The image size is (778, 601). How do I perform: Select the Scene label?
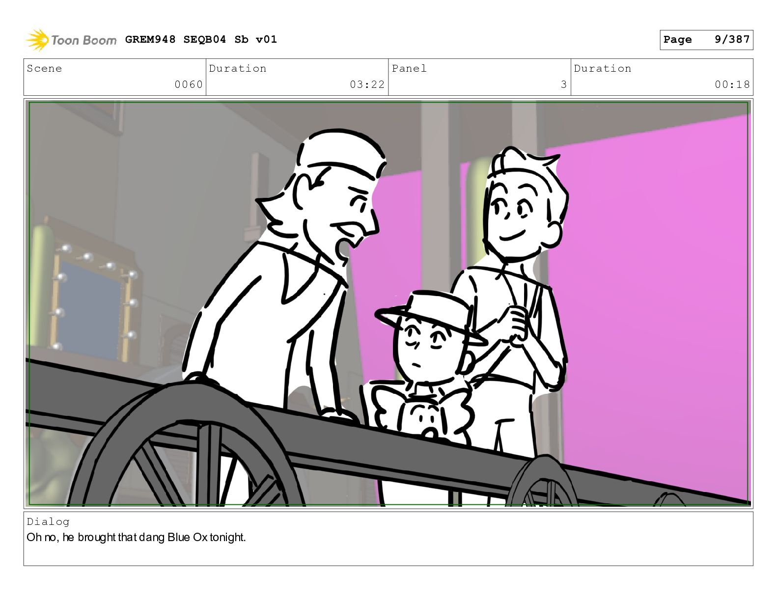click(44, 68)
